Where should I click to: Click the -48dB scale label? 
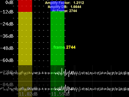pos(7,48)
